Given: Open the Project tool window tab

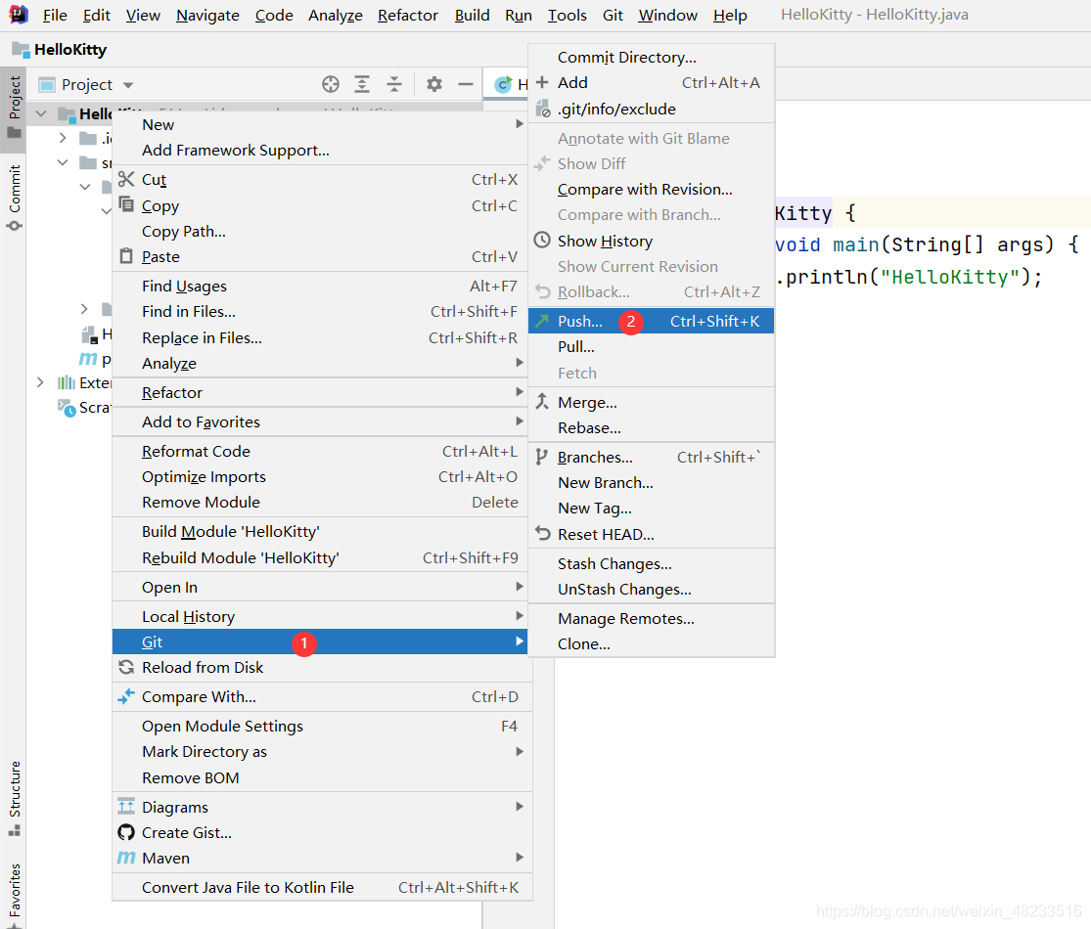Looking at the screenshot, I should (x=14, y=109).
